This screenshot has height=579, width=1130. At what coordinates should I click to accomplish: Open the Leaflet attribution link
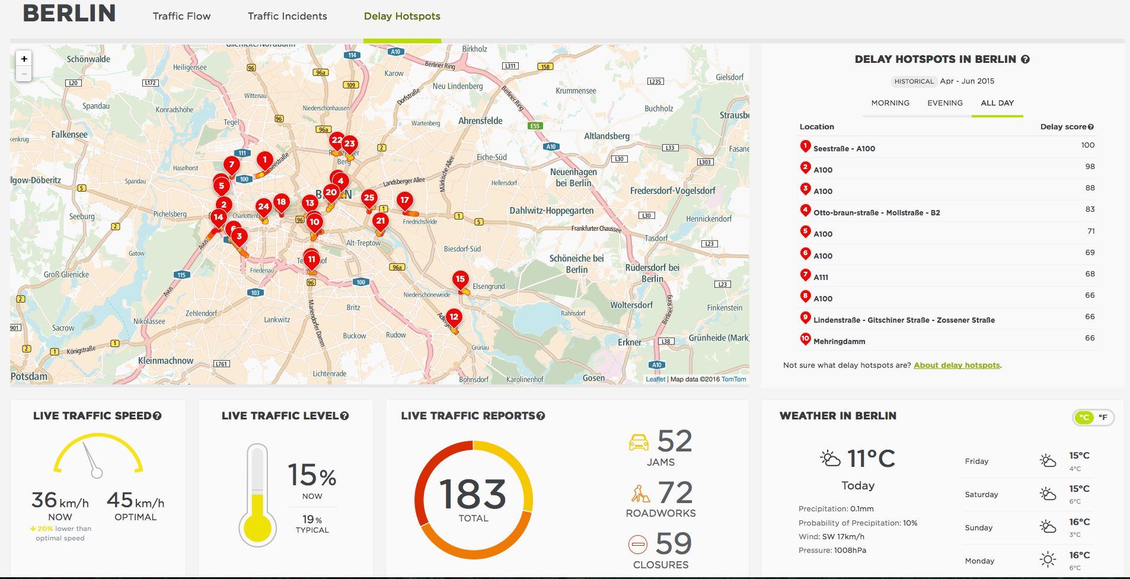(655, 380)
